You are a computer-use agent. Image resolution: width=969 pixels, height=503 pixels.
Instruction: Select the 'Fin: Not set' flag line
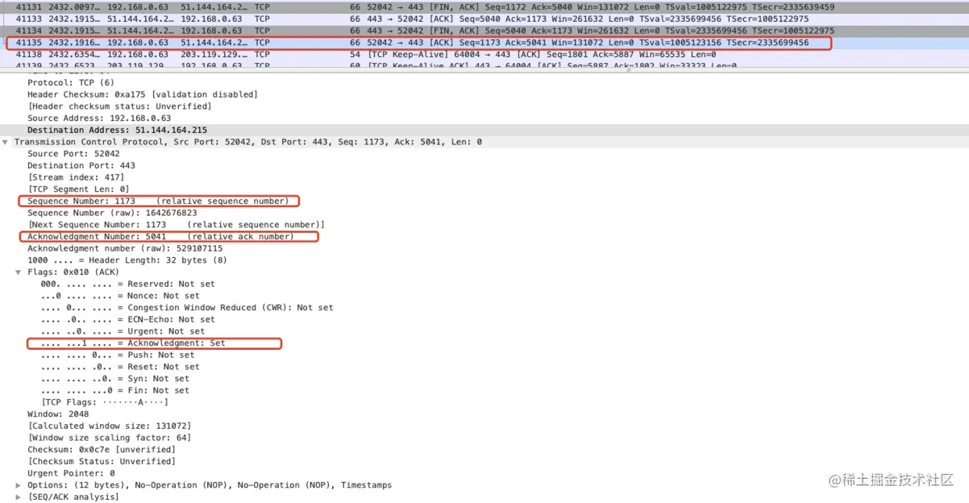(x=115, y=391)
